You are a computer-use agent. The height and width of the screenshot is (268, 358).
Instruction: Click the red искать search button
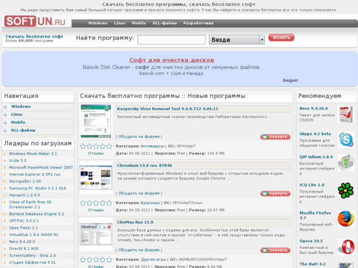tap(281, 37)
